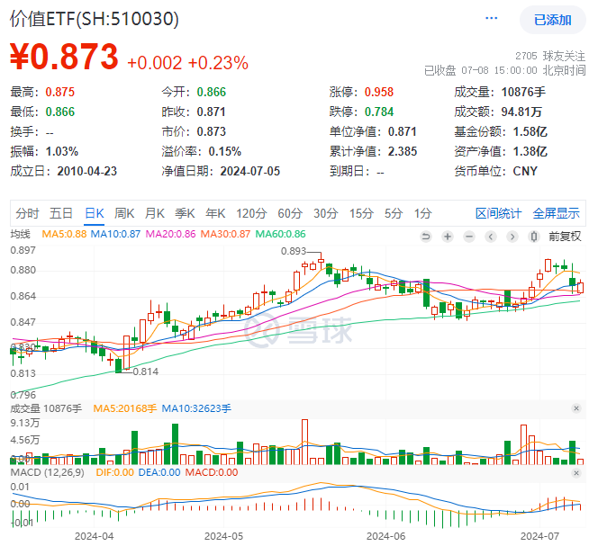Switch to the 五日 chart tab
The image size is (589, 546).
tap(61, 213)
